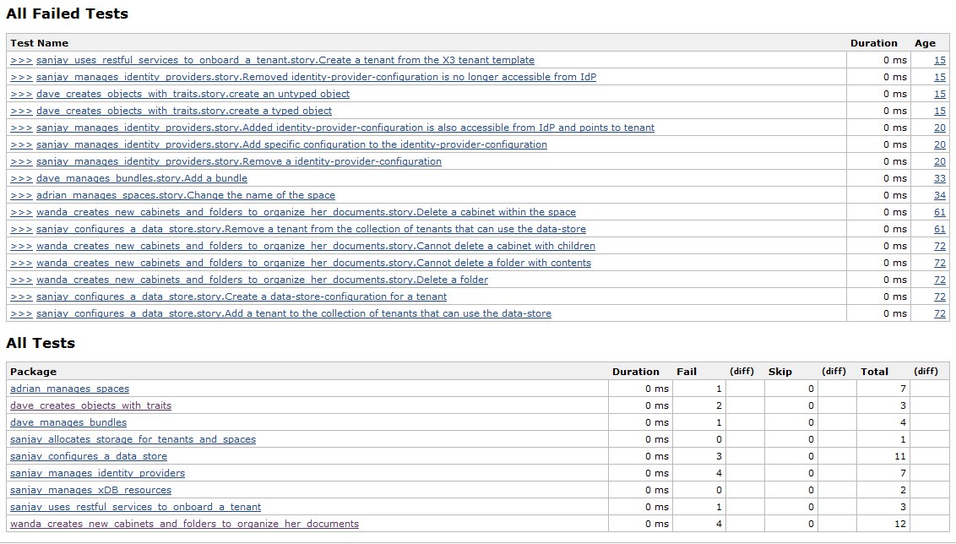The height and width of the screenshot is (544, 956).
Task: Click age 34 link for adrian_manages_spaces test
Action: click(x=940, y=195)
